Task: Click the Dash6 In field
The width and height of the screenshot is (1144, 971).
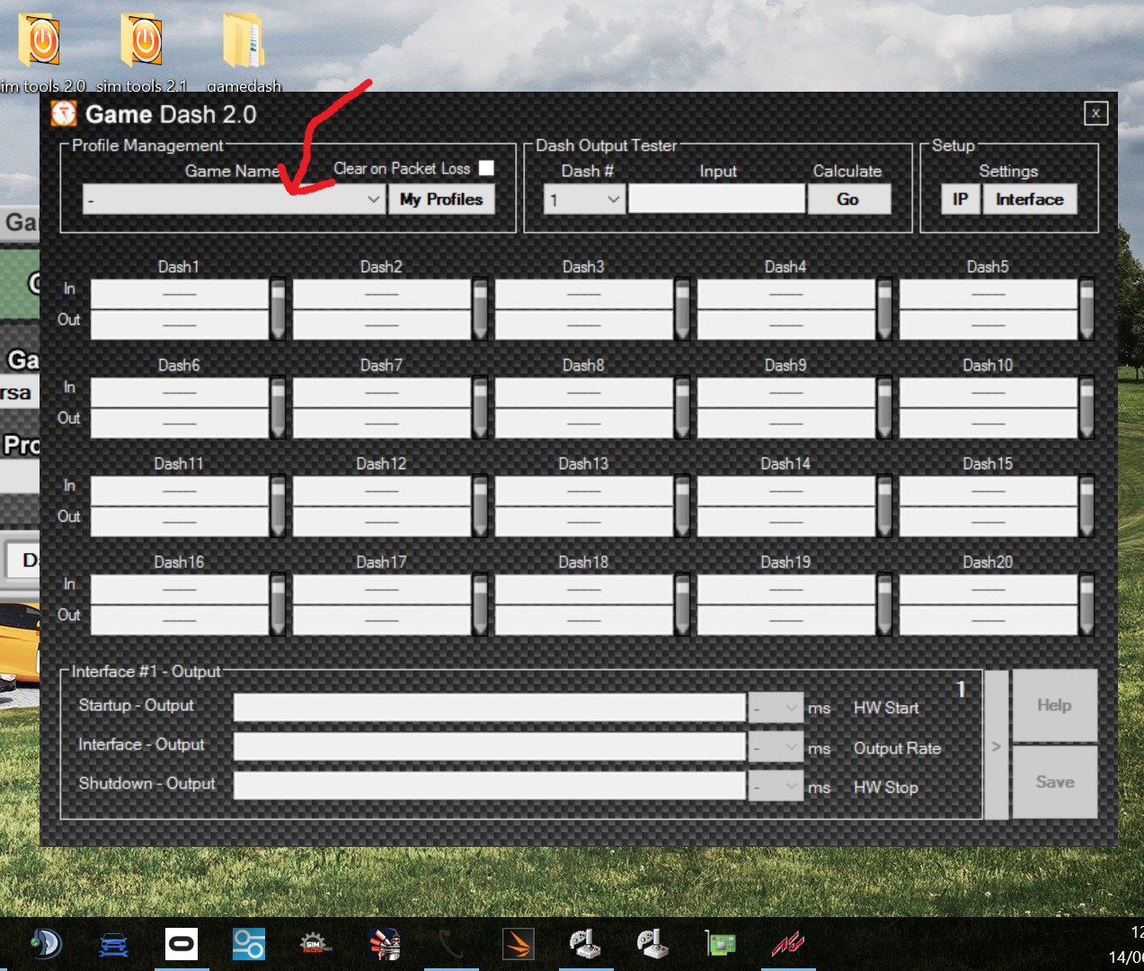Action: (x=180, y=392)
